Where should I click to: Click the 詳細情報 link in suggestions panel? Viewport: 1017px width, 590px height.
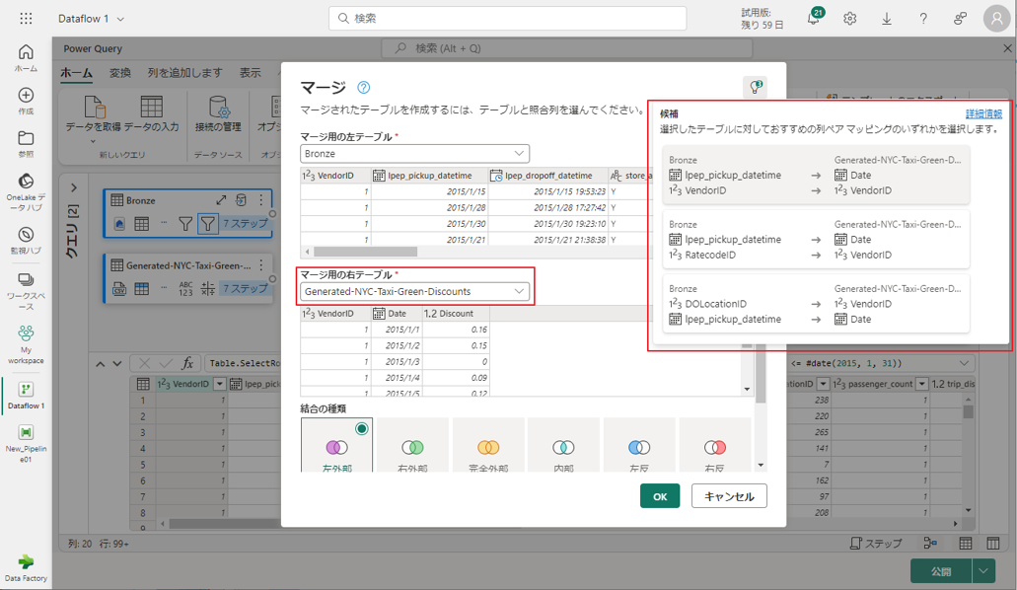pyautogui.click(x=983, y=113)
